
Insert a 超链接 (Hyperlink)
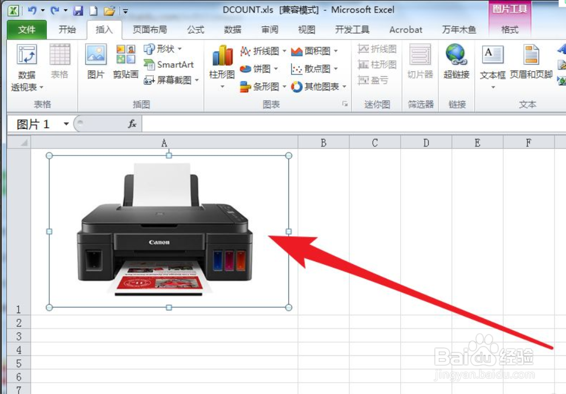pos(456,61)
